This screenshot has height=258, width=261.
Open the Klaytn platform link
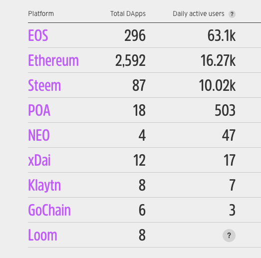(x=44, y=186)
